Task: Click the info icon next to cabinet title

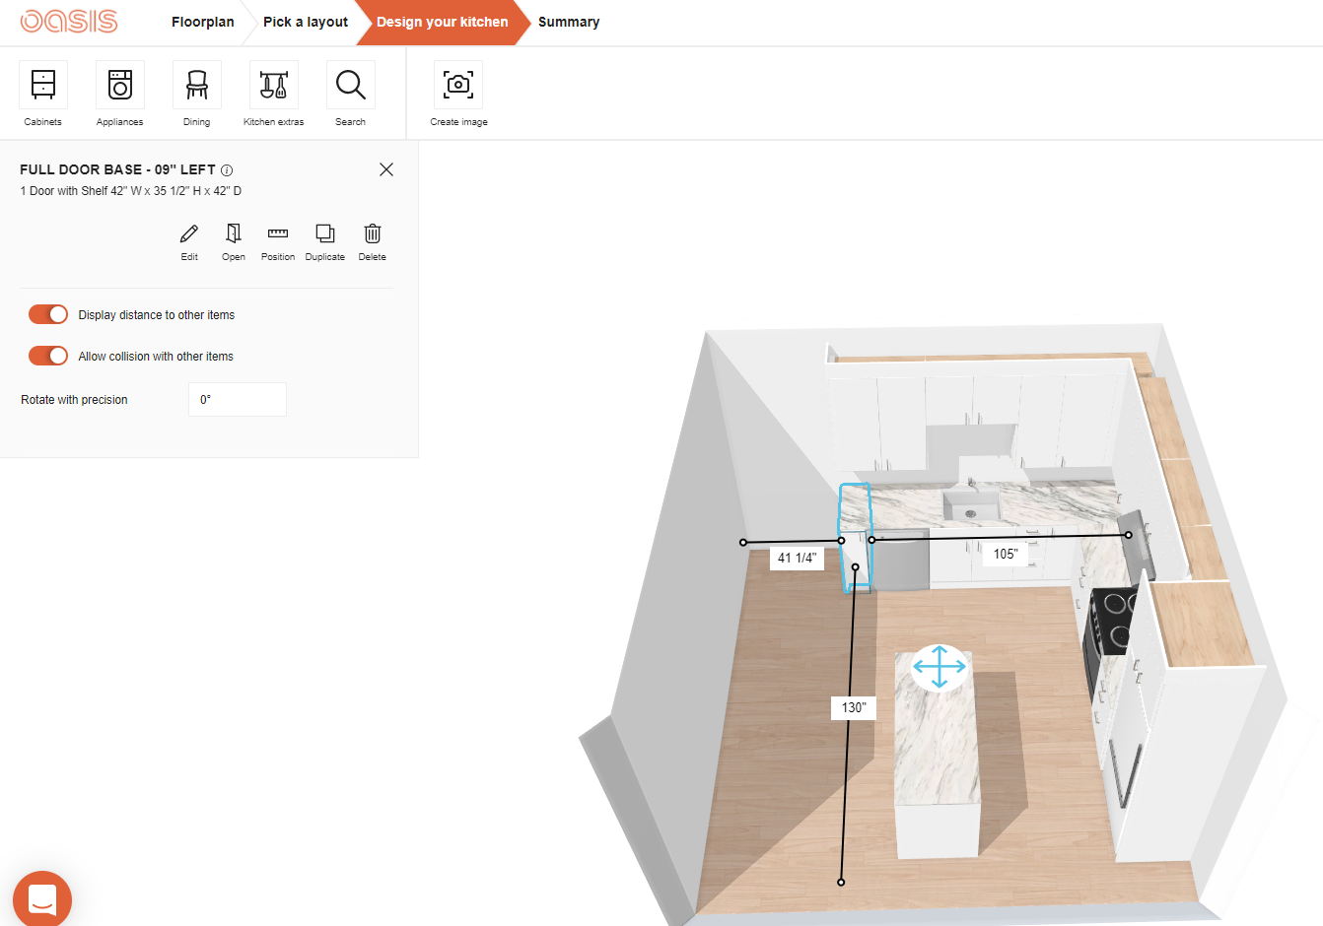Action: 227,170
